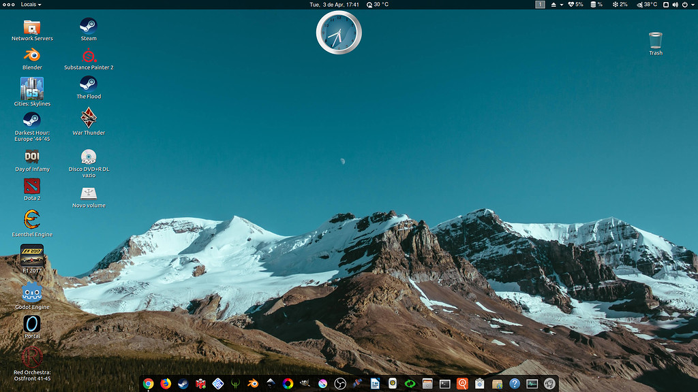Launch GIMP from the dock

pos(305,384)
